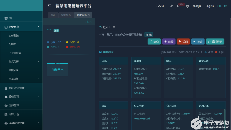Click the 正常 status badge in left panel

tap(56, 31)
